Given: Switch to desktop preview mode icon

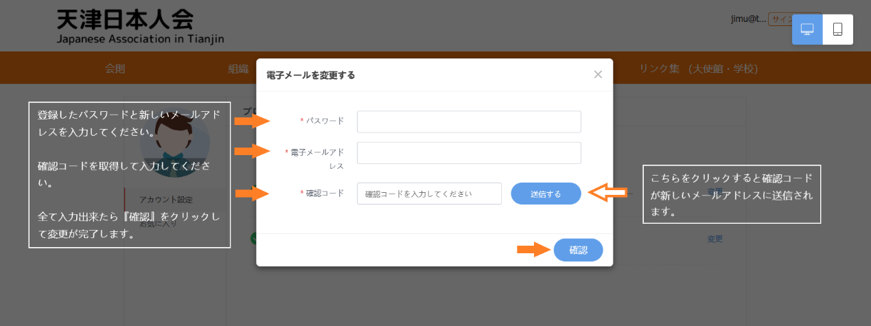Looking at the screenshot, I should point(807,30).
